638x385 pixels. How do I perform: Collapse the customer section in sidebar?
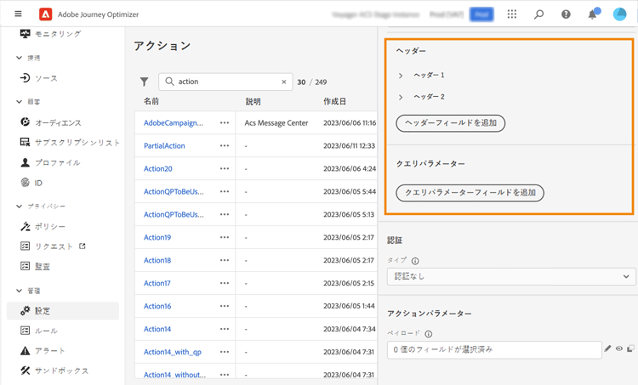coord(19,102)
